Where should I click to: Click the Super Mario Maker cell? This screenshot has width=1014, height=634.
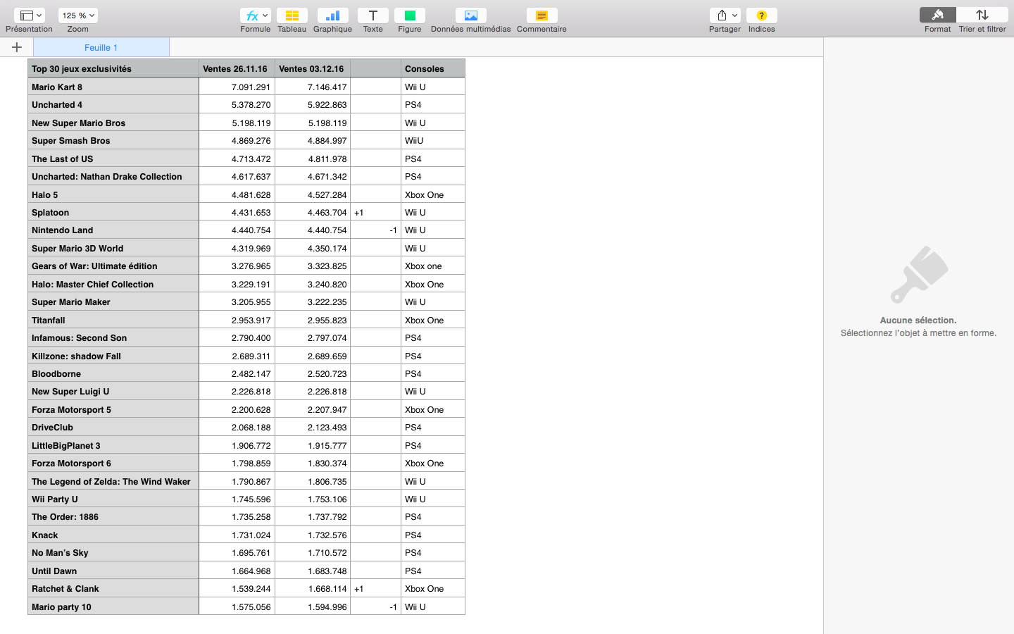tap(113, 302)
